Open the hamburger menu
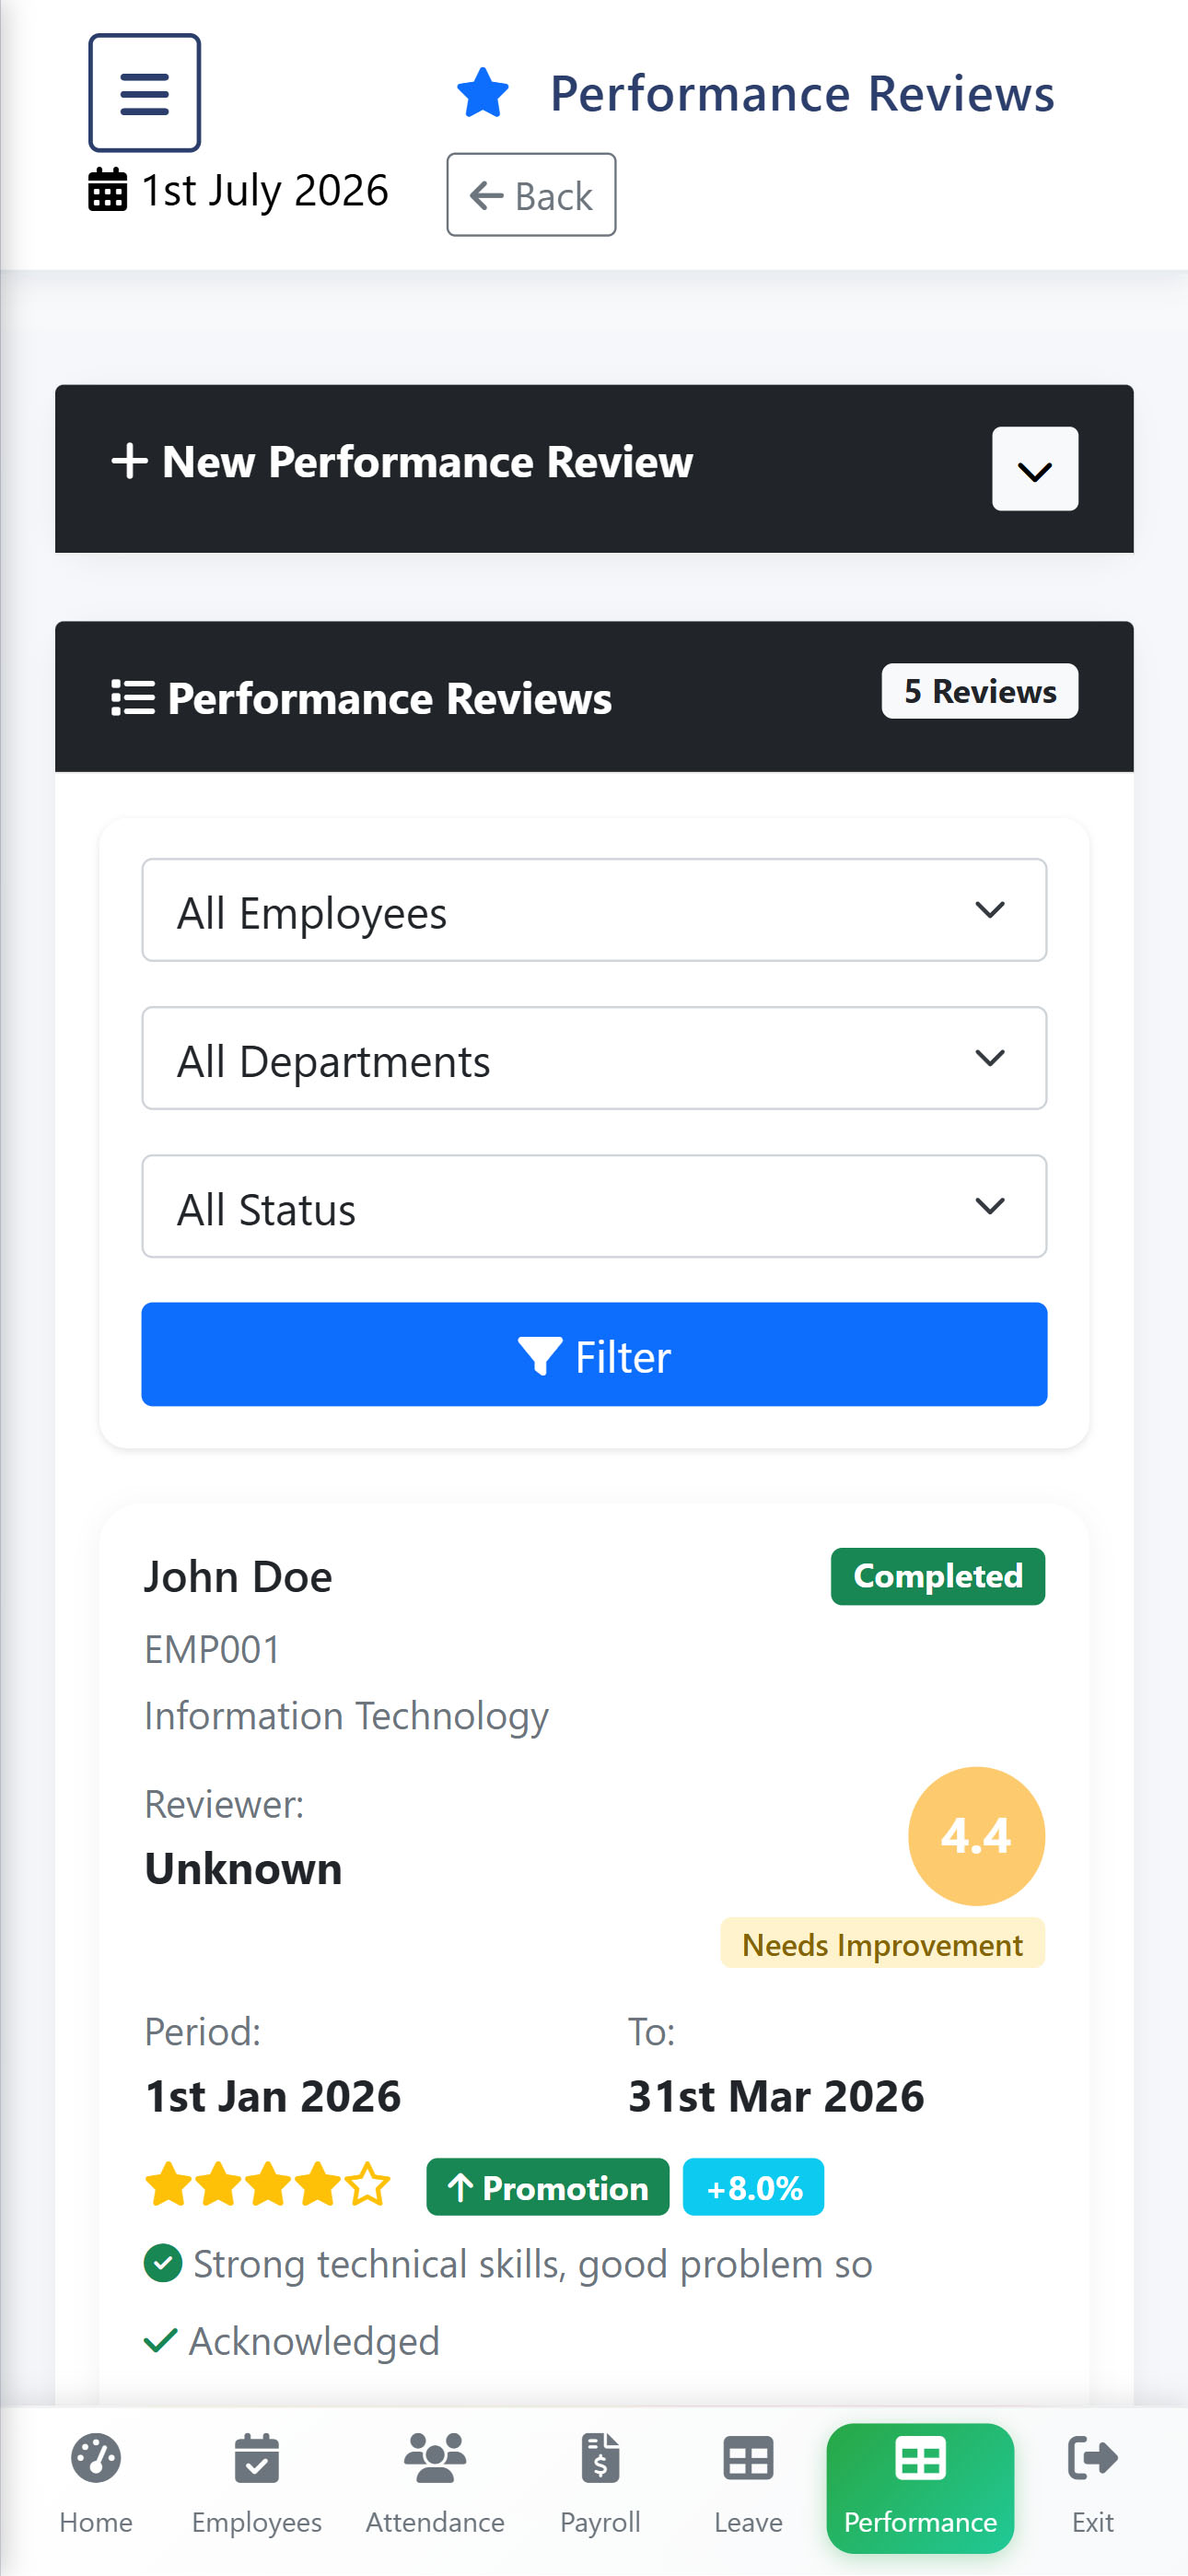This screenshot has width=1188, height=2576. 144,93
